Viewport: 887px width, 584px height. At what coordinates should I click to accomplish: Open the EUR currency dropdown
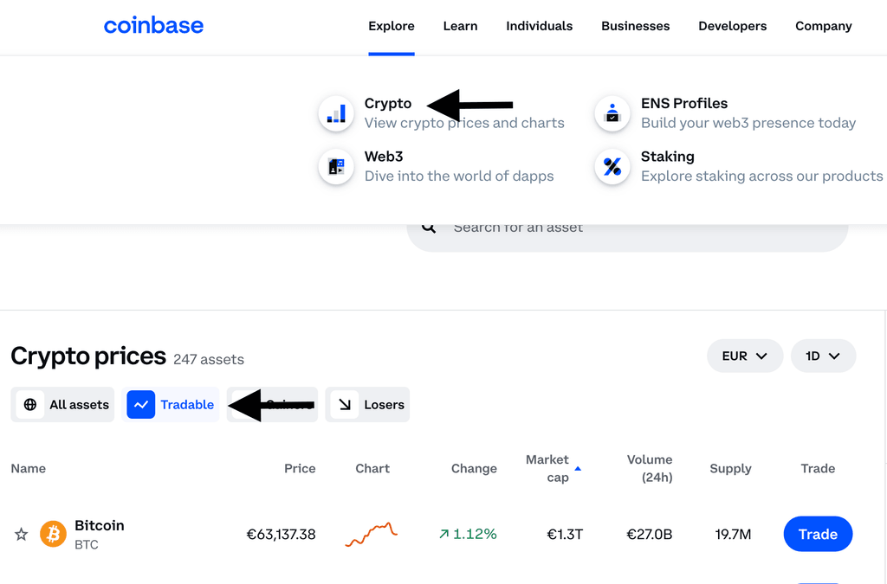point(744,356)
